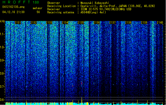The height and width of the screenshot is (105, 166).
Task: Click the 'Receiving antenna' label
Action: pyautogui.click(x=61, y=12)
